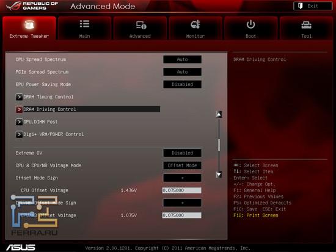
Task: Click the Monitor thermometer icon
Action: pos(195,24)
